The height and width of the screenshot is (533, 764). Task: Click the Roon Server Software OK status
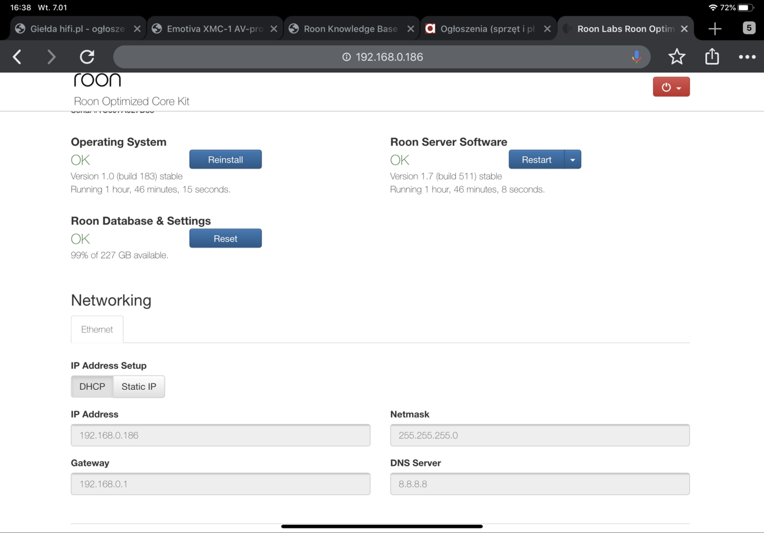399,160
